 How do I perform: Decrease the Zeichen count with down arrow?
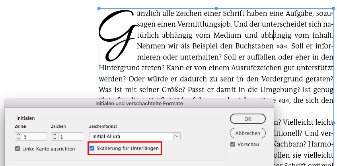[55, 139]
